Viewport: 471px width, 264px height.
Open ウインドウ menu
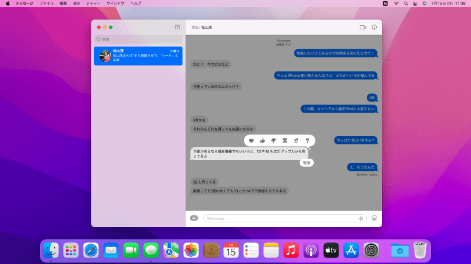115,4
